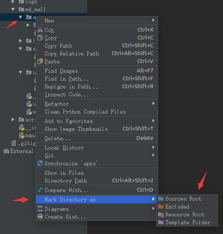Choose Inspect Code menu entry
The image size is (223, 234).
coord(97,94)
